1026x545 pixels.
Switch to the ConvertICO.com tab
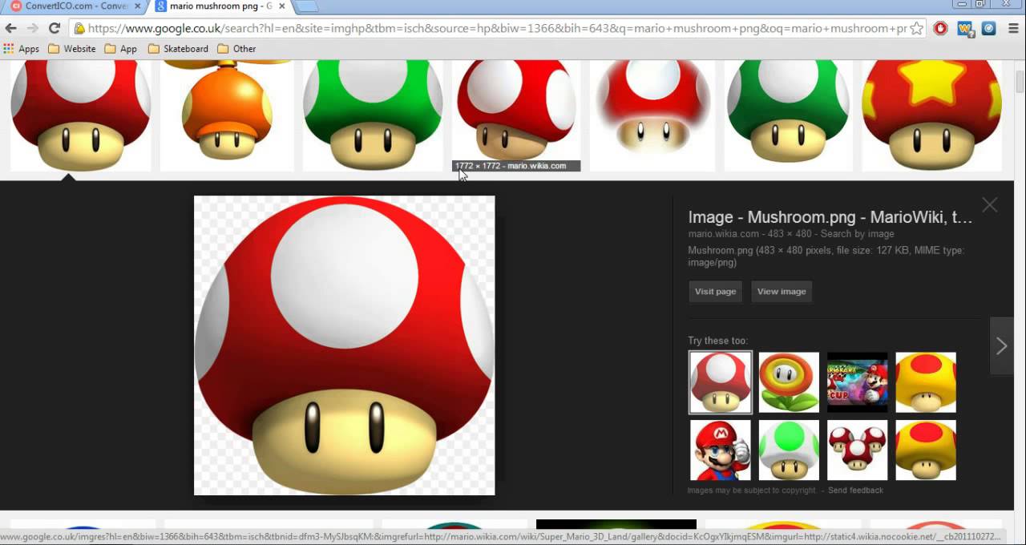click(x=68, y=6)
